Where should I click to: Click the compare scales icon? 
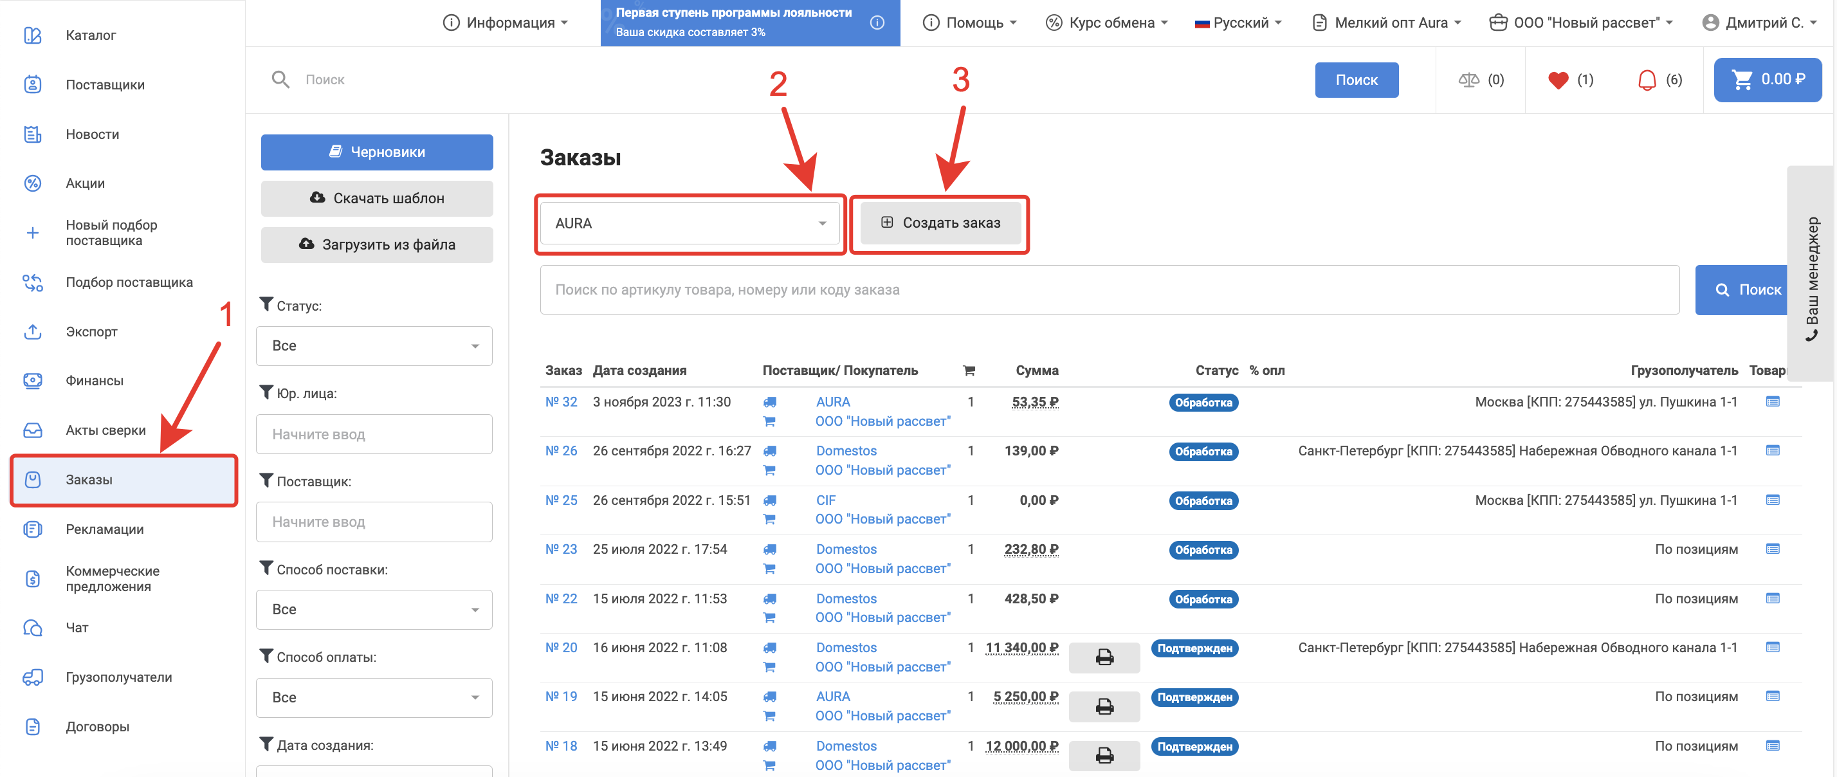tap(1468, 80)
